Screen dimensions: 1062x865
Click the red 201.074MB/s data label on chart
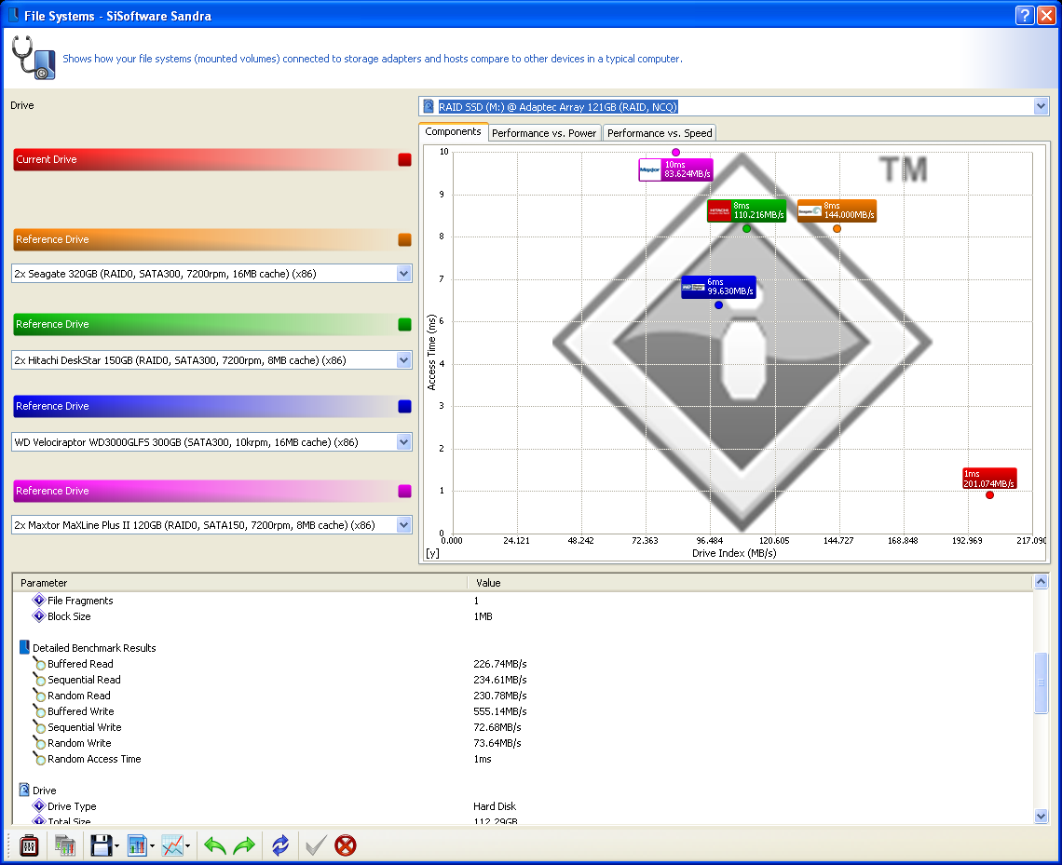(x=989, y=479)
